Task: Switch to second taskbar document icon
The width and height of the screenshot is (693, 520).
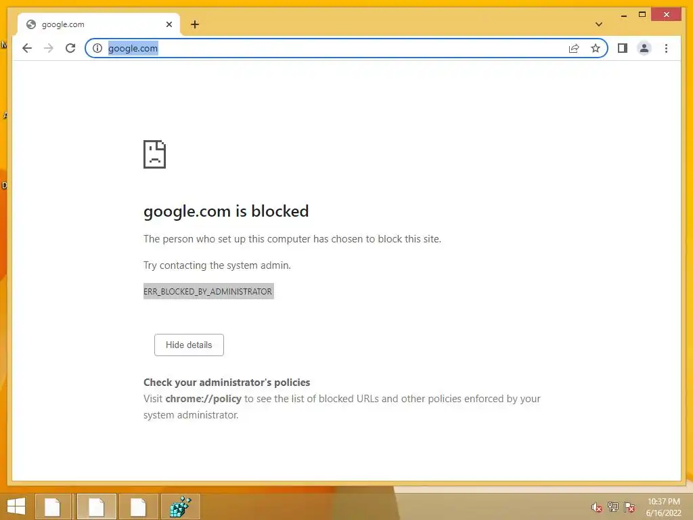Action: pyautogui.click(x=96, y=506)
